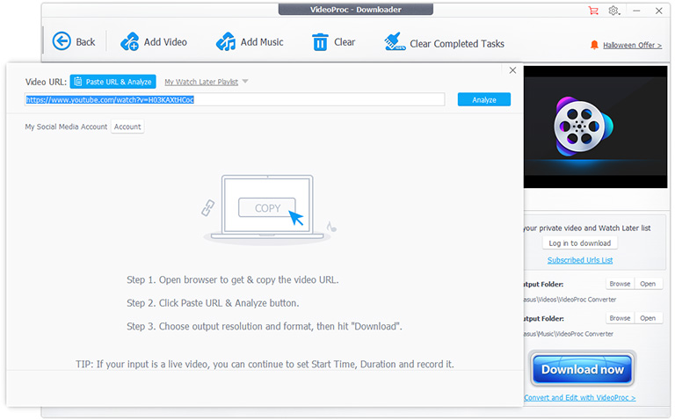Click the Clear Completed Tasks label

(457, 44)
